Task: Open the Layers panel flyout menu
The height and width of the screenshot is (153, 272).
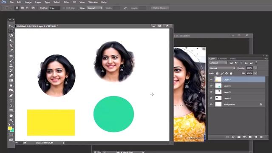Action: click(x=266, y=59)
